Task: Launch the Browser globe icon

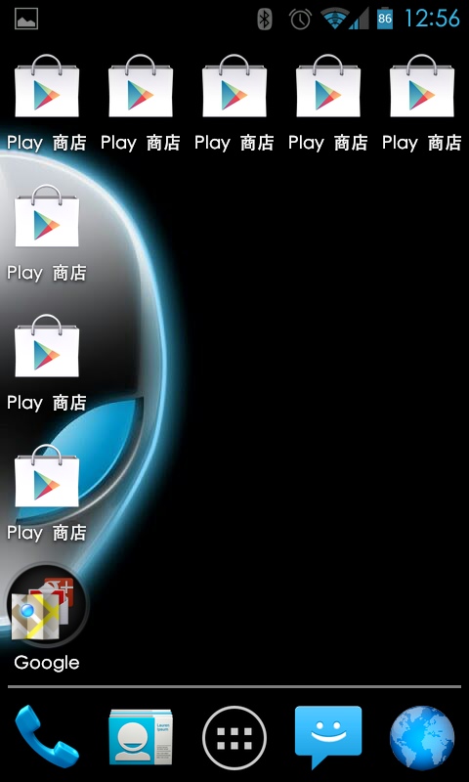Action: [x=422, y=738]
